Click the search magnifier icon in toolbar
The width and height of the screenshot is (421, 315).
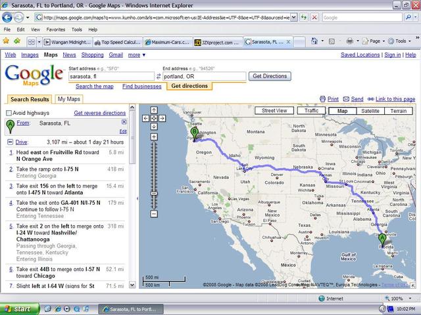tap(409, 18)
